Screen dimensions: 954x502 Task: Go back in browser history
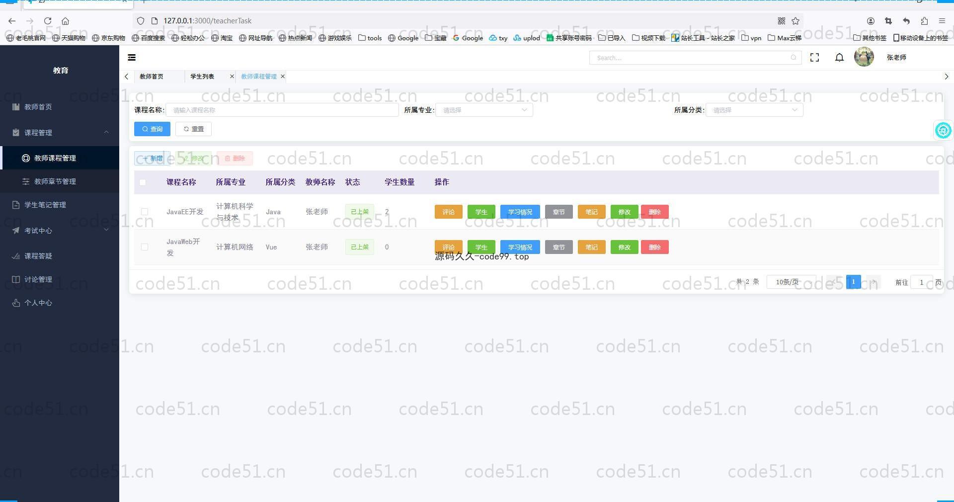click(12, 21)
